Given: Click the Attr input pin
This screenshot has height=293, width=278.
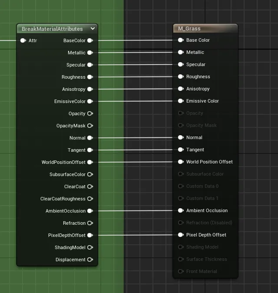Looking at the screenshot, I should (x=23, y=40).
